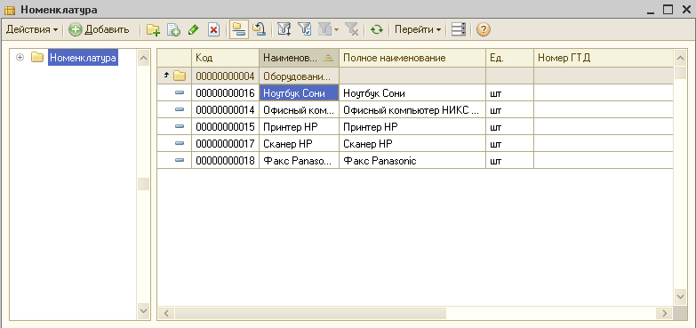Viewport: 696px width, 328px height.
Task: Toggle the hierarchical view button
Action: tap(239, 29)
